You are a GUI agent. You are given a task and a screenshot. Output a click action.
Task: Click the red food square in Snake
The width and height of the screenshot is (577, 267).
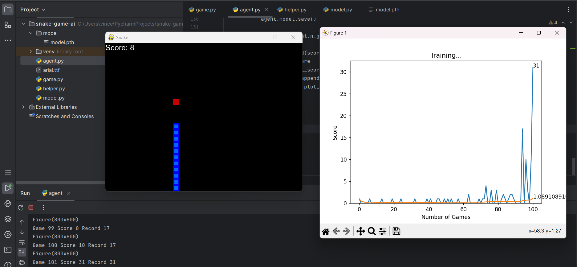coord(176,102)
